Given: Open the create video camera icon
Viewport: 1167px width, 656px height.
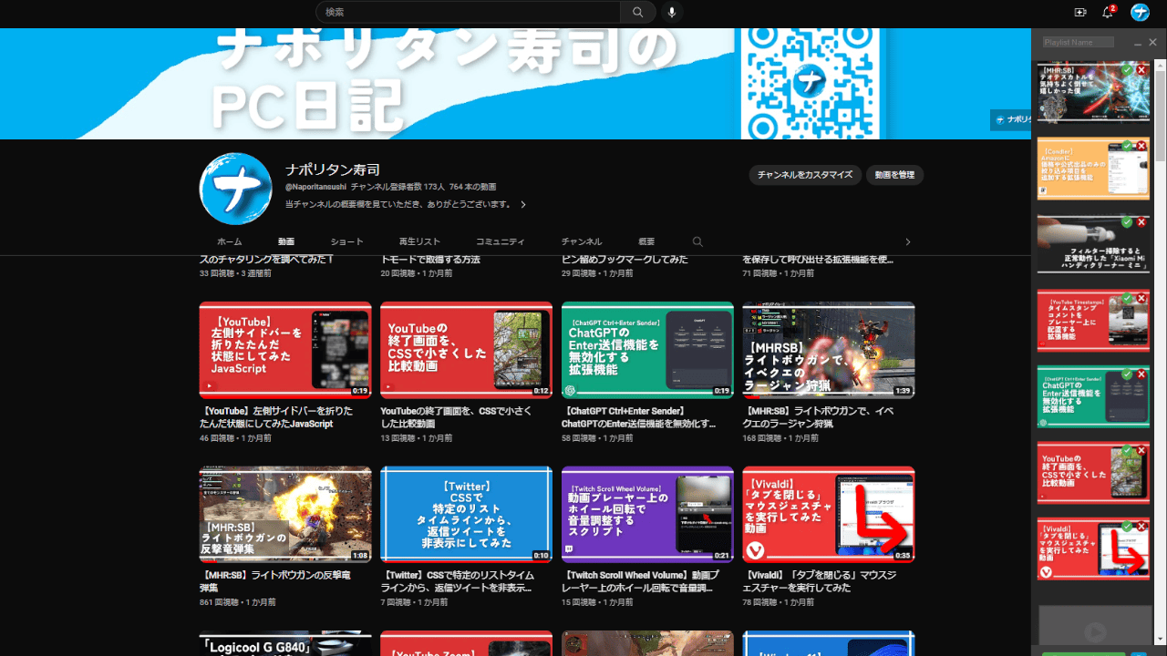Looking at the screenshot, I should pyautogui.click(x=1080, y=12).
